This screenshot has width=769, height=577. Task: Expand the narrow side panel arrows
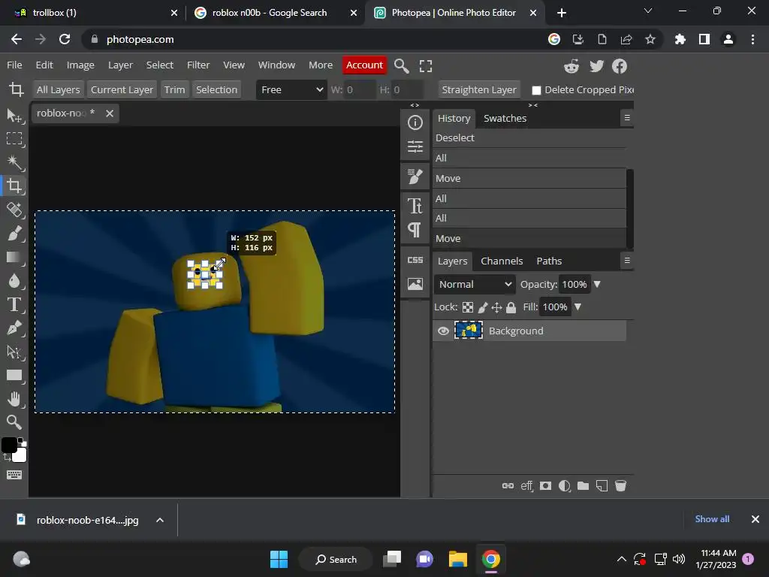(415, 105)
